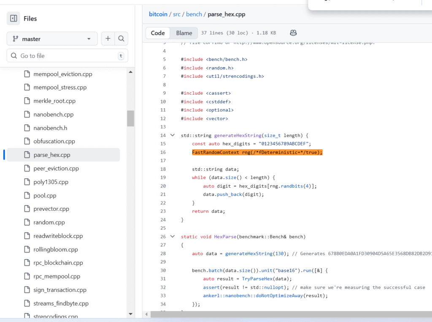Viewport: 432px width, 322px height.
Task: Collapse the HexParse function at line 26
Action: point(172,237)
